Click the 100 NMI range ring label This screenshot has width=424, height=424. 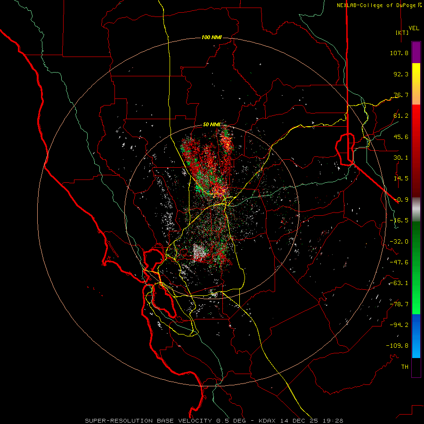[x=212, y=37]
